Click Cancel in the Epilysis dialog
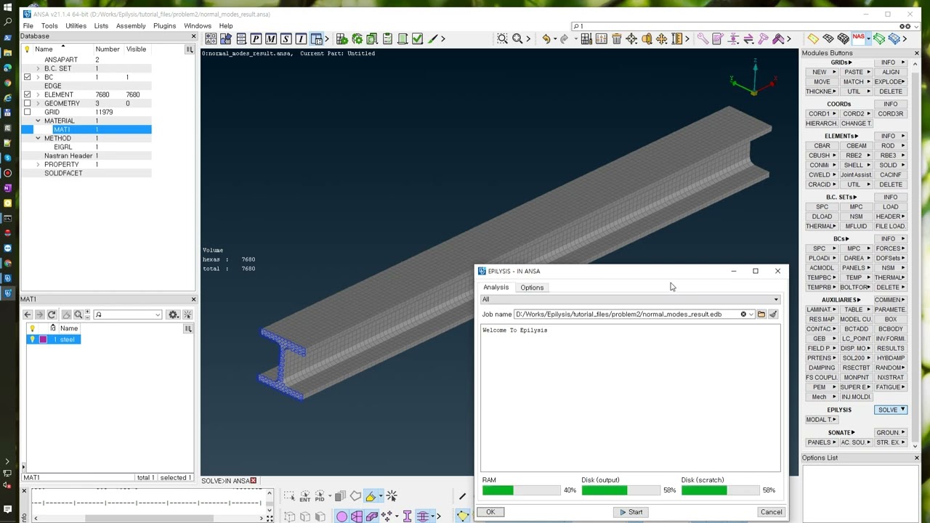The height and width of the screenshot is (523, 930). (x=771, y=512)
